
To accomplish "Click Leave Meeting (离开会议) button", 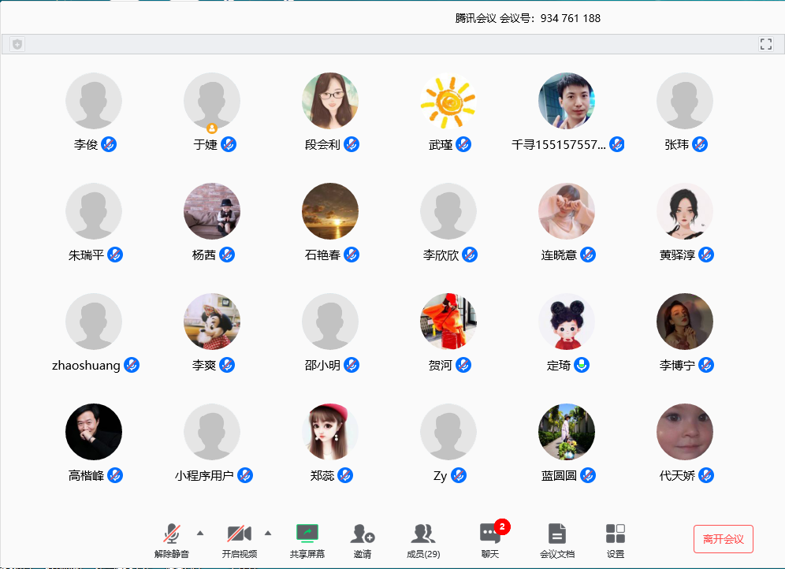I will (x=723, y=539).
